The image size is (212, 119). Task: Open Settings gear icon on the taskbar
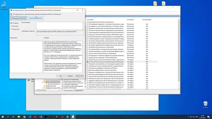pyautogui.click(x=68, y=117)
